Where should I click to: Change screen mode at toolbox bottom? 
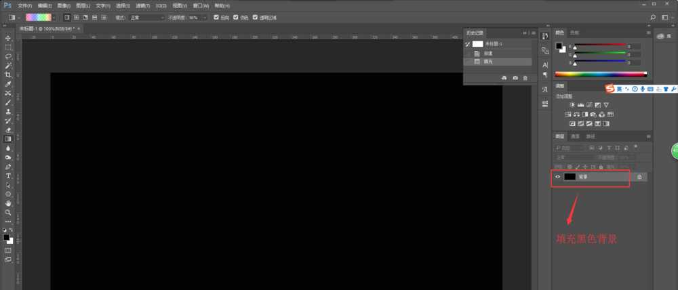[x=7, y=260]
